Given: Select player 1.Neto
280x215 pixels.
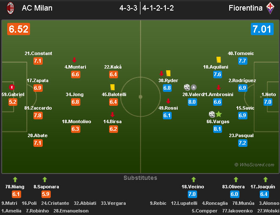Looking at the screenshot, I should coord(269,94).
